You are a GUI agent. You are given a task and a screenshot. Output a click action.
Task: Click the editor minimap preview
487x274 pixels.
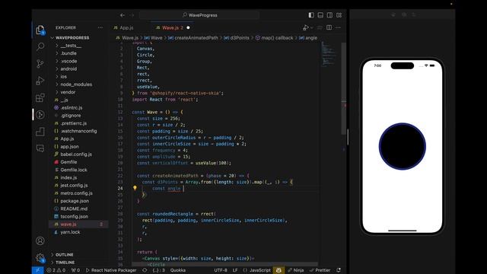point(329,54)
